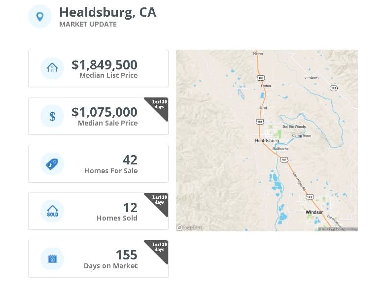Click the Healdsburg label on the map
The width and height of the screenshot is (389, 286).
267,141
